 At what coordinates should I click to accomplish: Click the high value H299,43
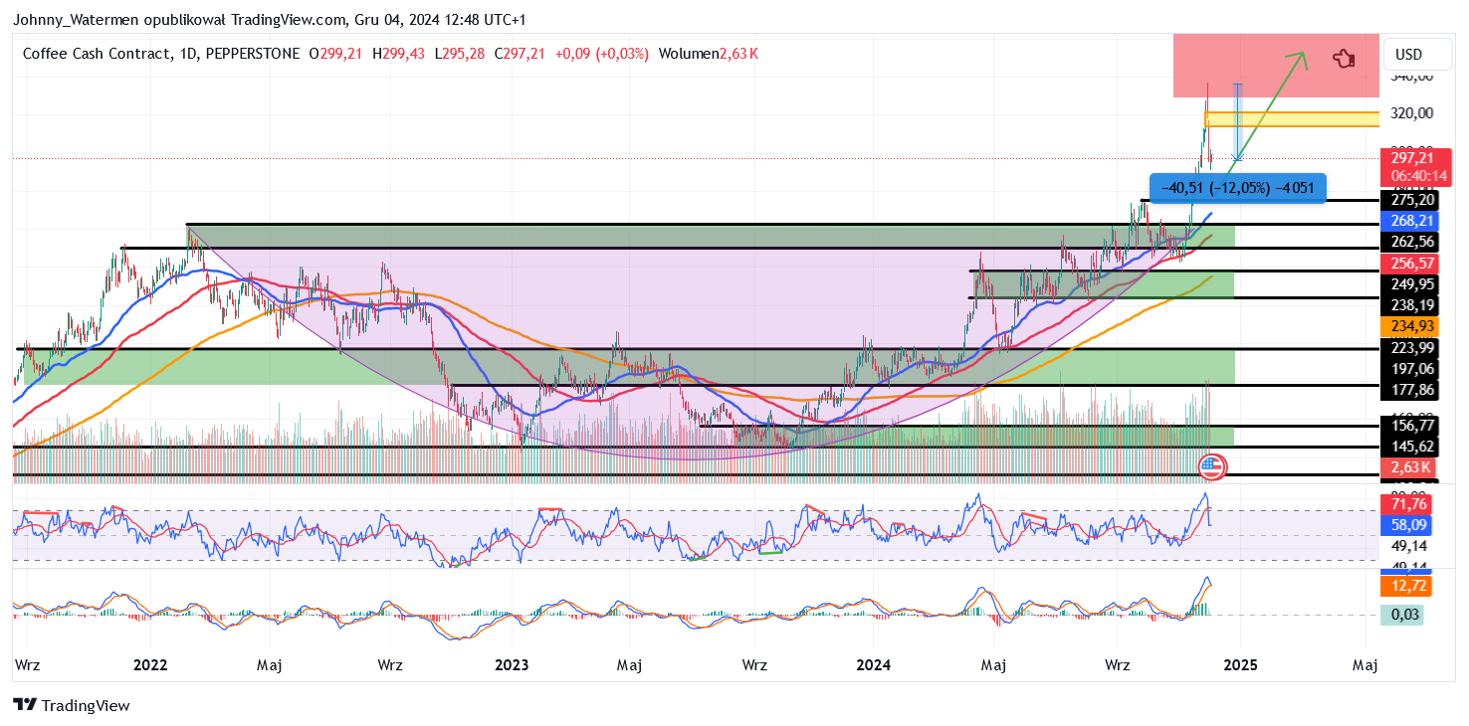pos(398,54)
